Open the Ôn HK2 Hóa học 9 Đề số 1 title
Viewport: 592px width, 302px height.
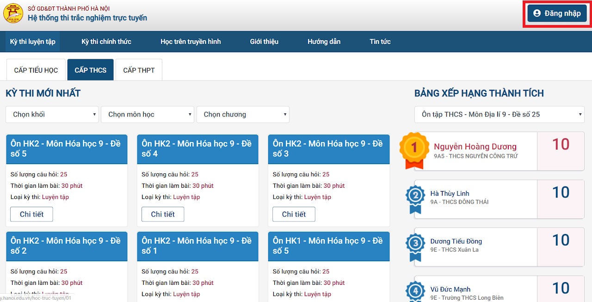tap(197, 246)
